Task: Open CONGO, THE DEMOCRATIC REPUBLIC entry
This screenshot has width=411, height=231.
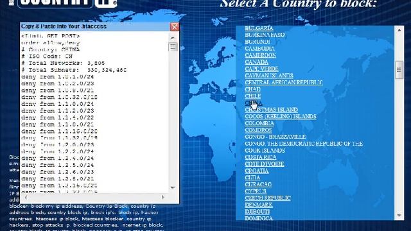Action: (x=304, y=144)
